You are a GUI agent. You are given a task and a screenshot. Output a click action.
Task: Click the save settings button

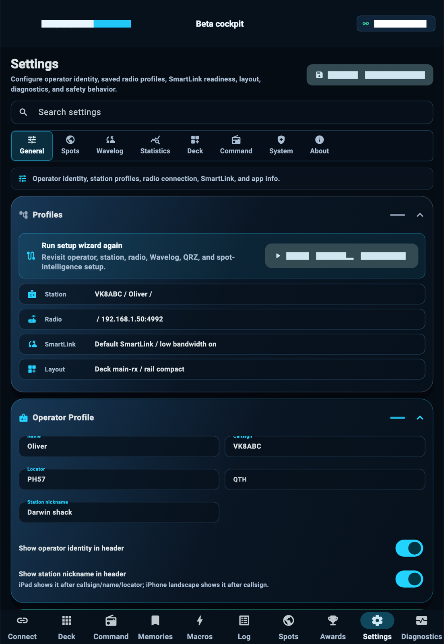point(370,75)
